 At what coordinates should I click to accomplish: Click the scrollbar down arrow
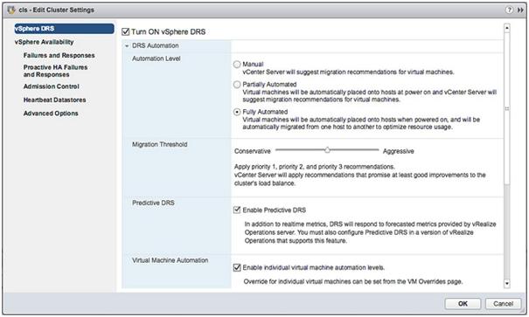pyautogui.click(x=507, y=284)
